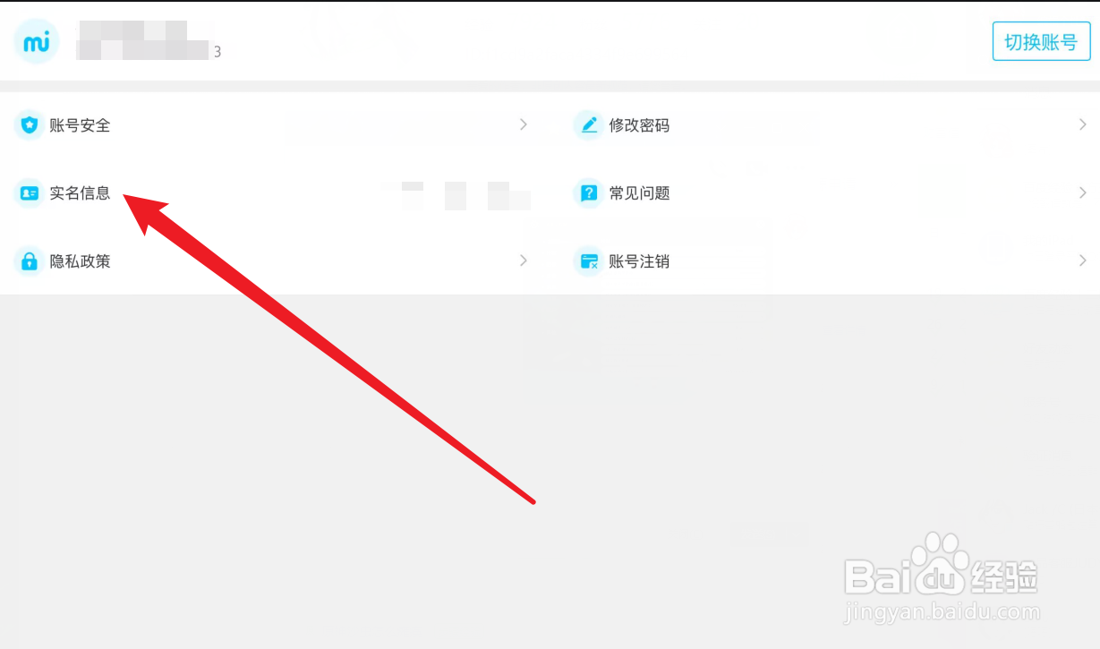This screenshot has width=1100, height=649.
Task: Click the 常见问题 question mark icon
Action: 589,193
